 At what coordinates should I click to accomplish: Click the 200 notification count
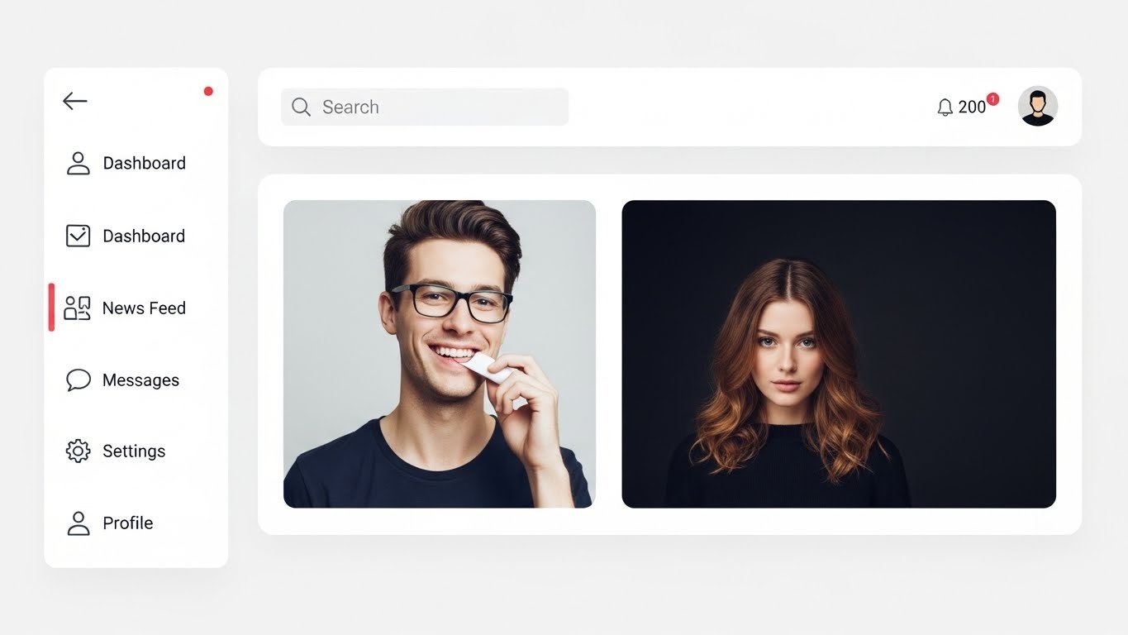[972, 107]
